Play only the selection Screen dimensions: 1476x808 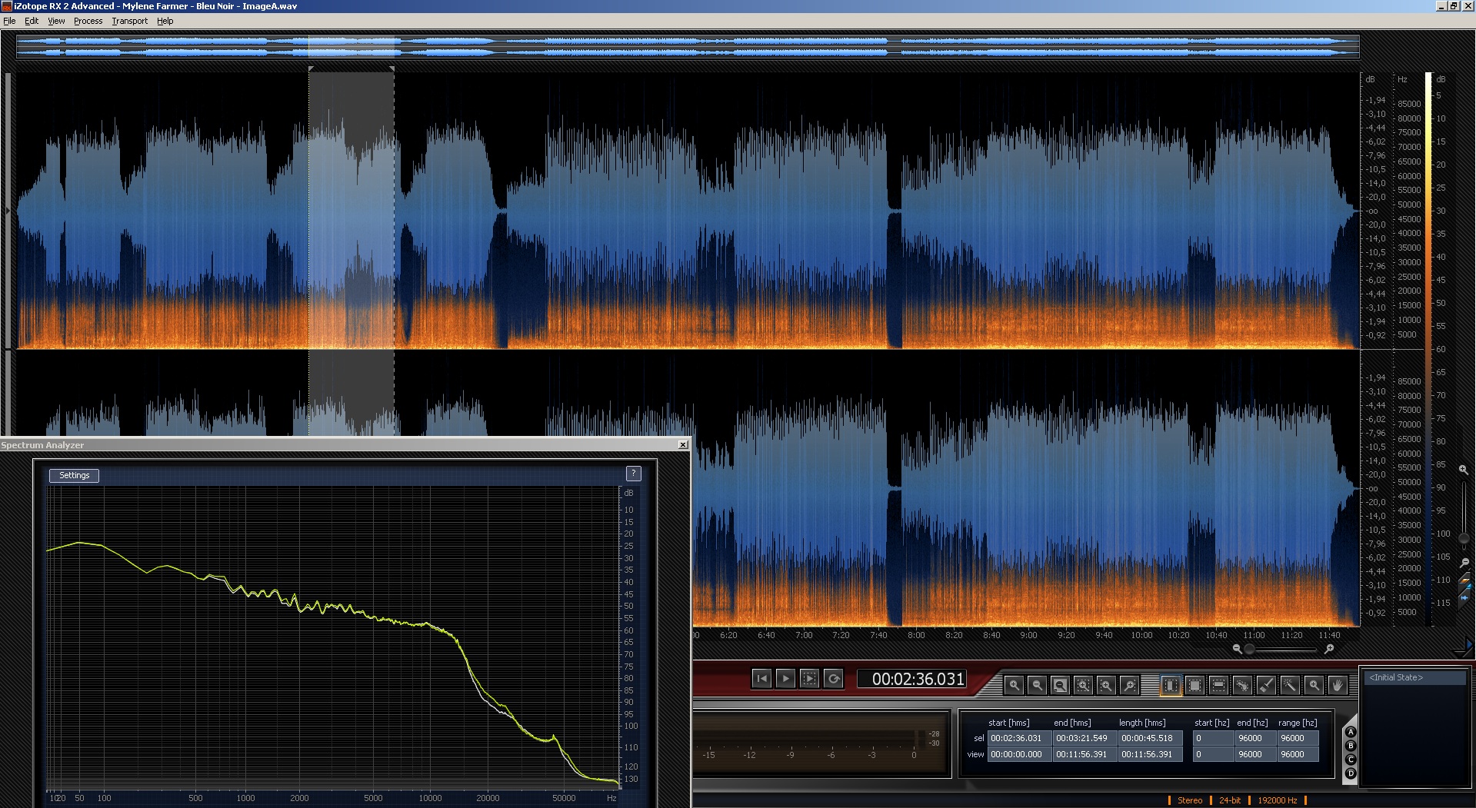(x=809, y=678)
